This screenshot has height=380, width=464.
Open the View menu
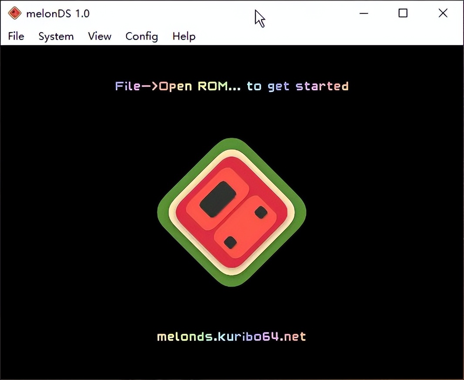click(x=100, y=37)
